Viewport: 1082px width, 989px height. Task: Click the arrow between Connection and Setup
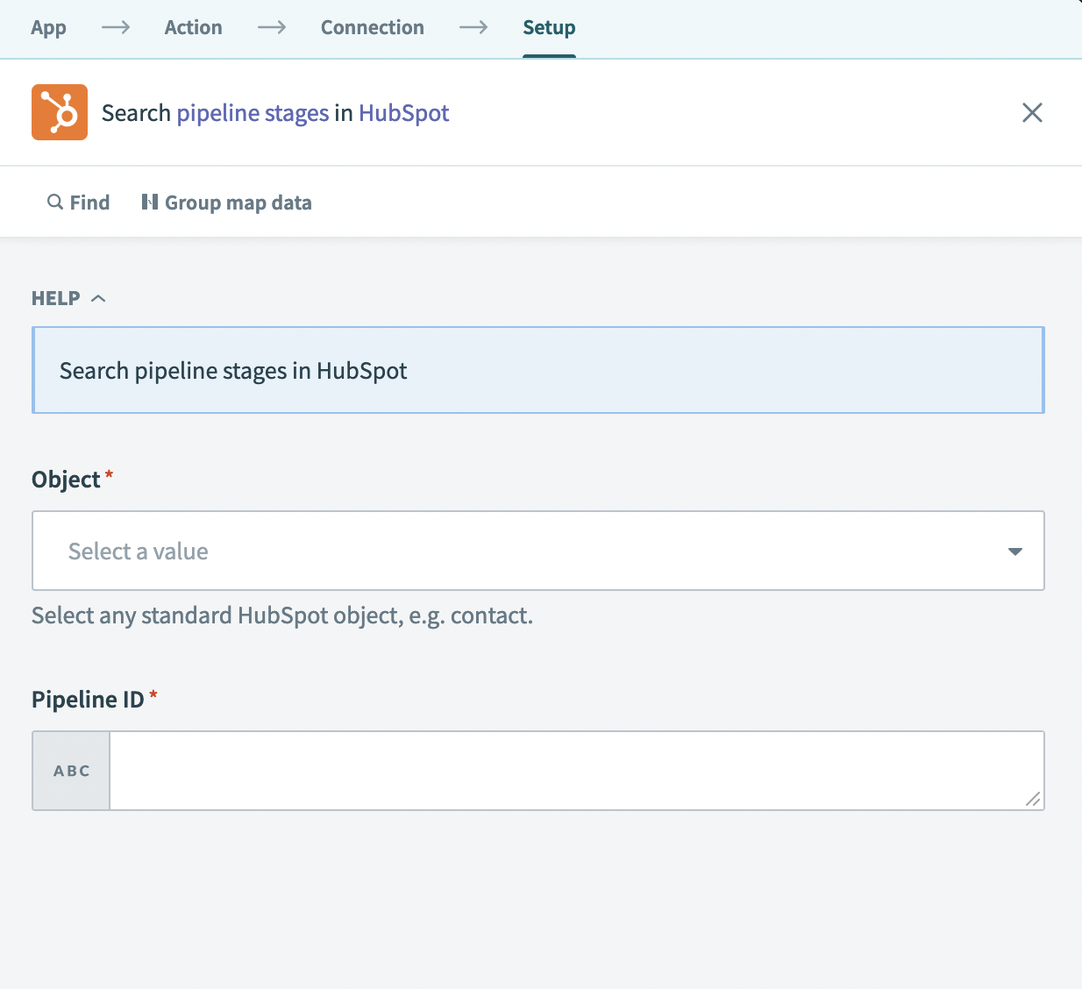pyautogui.click(x=473, y=27)
